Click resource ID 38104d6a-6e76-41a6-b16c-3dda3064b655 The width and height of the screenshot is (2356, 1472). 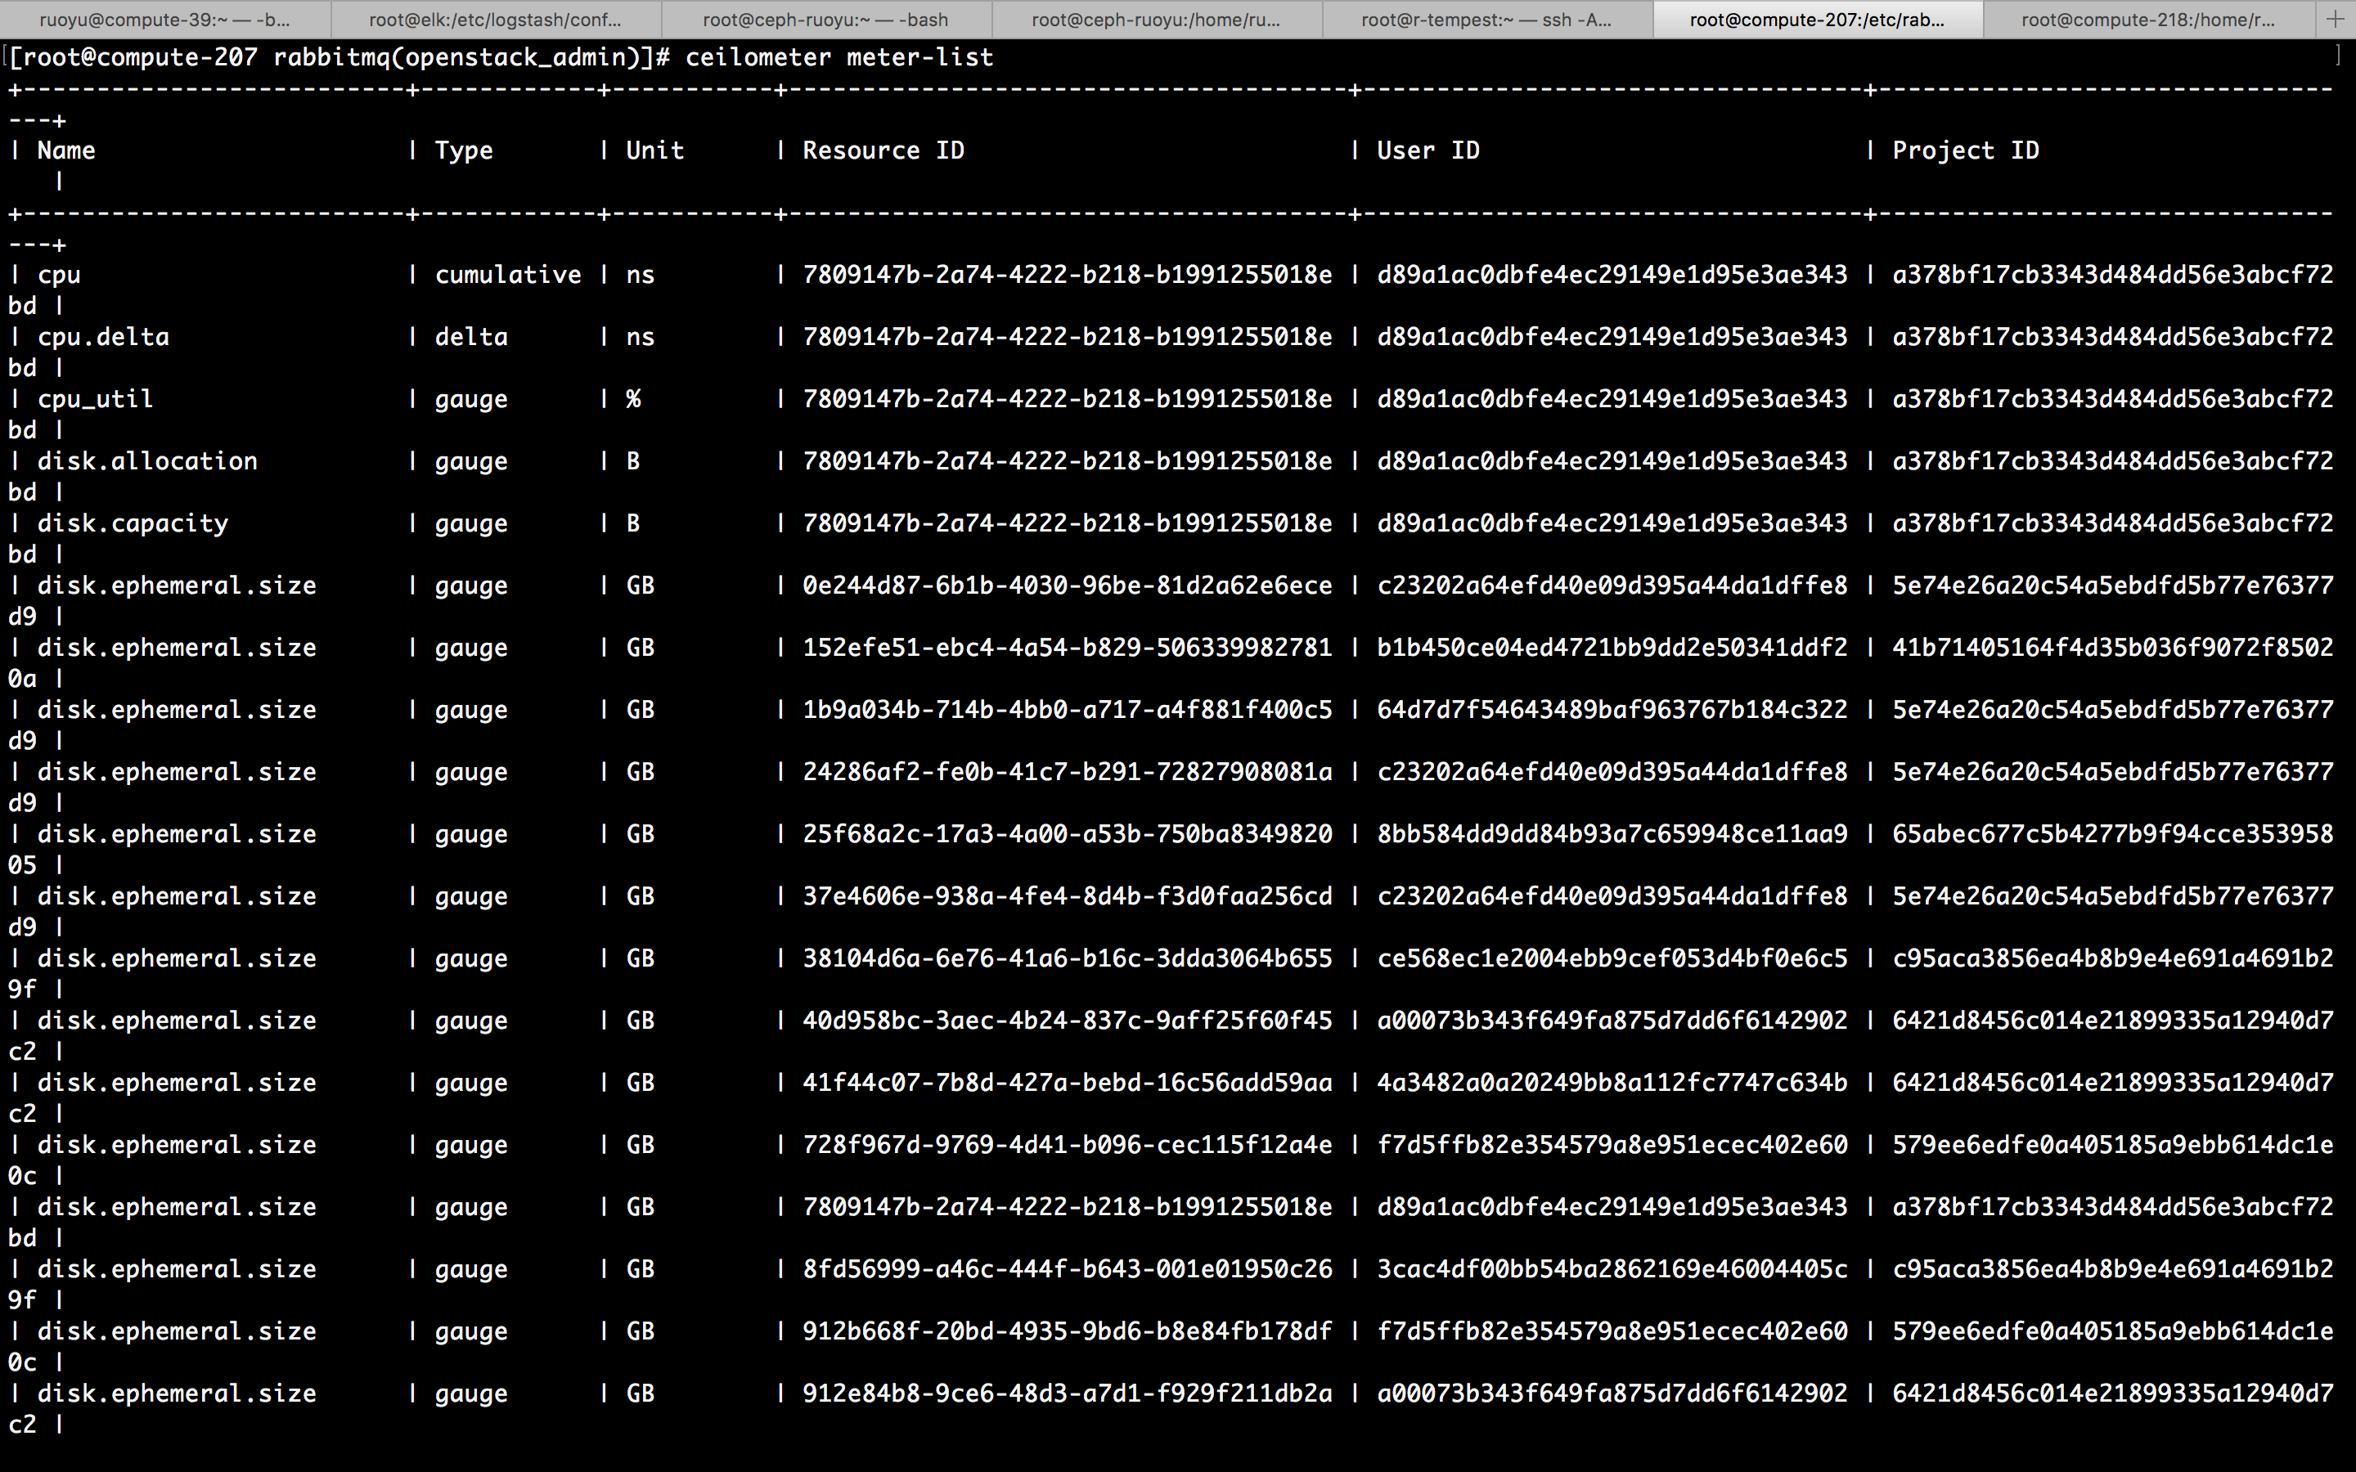(x=1067, y=959)
